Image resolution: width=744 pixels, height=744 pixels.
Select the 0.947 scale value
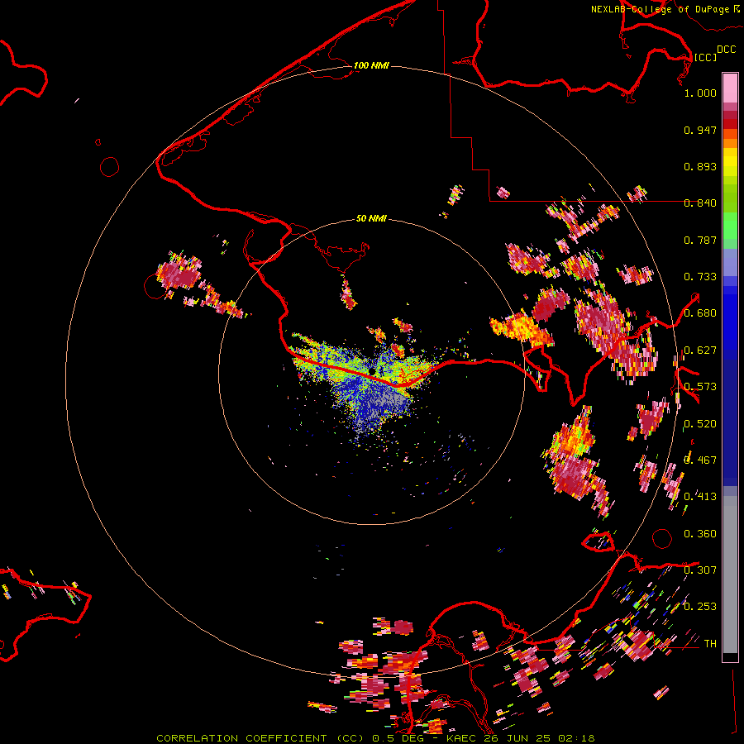(x=700, y=130)
